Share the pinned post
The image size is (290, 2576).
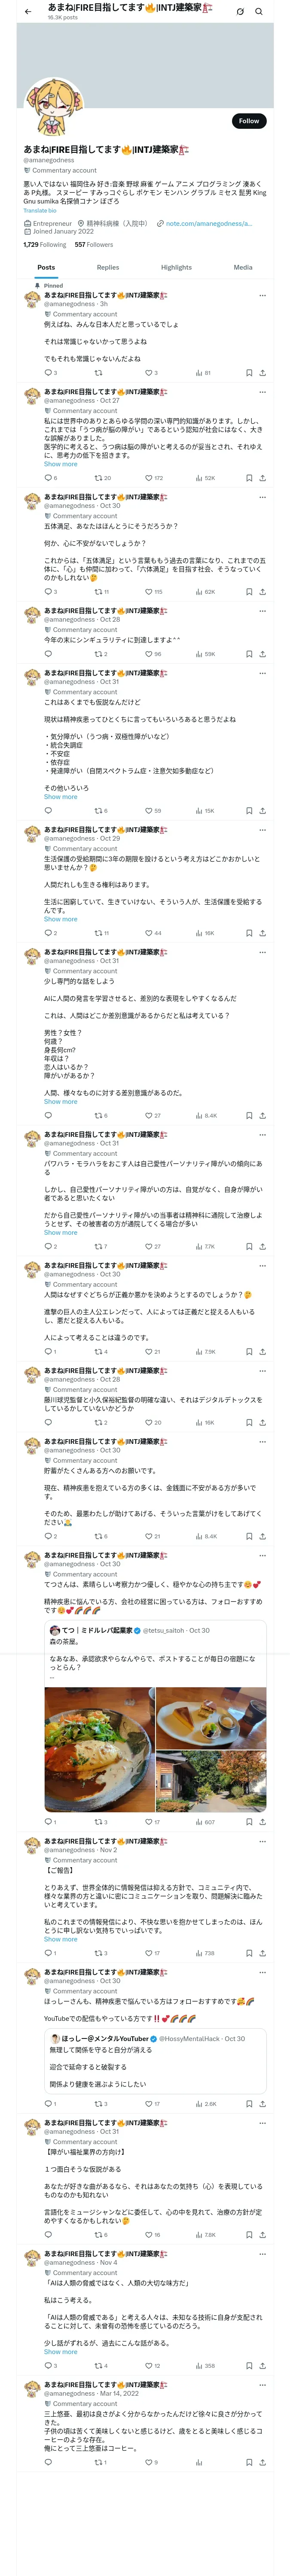[262, 373]
